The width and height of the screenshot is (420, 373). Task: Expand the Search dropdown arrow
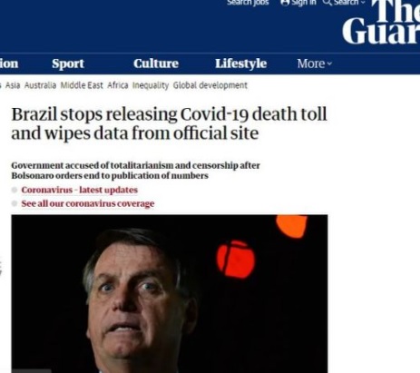363,2
